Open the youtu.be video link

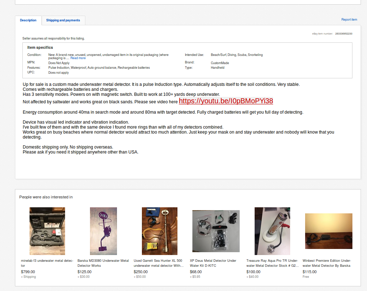[x=226, y=101]
